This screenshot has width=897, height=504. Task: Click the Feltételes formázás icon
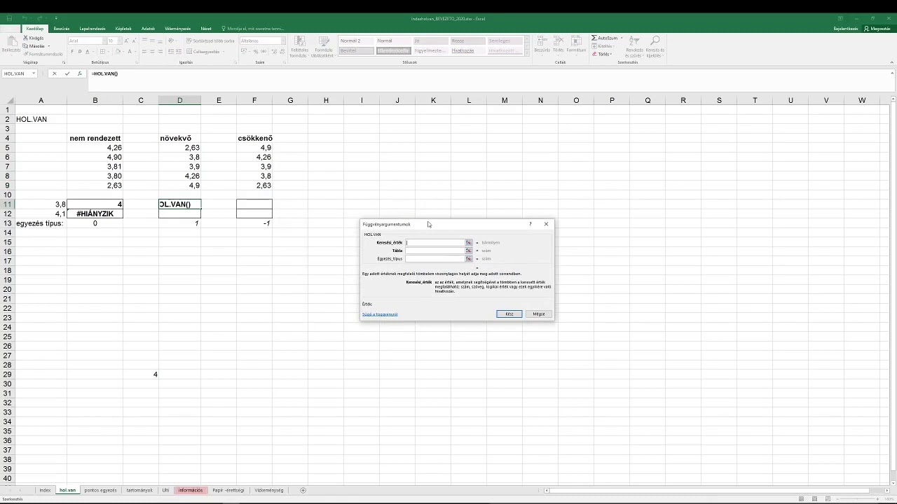[299, 42]
